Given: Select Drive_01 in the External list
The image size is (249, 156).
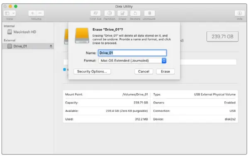Looking at the screenshot, I should [x=28, y=46].
